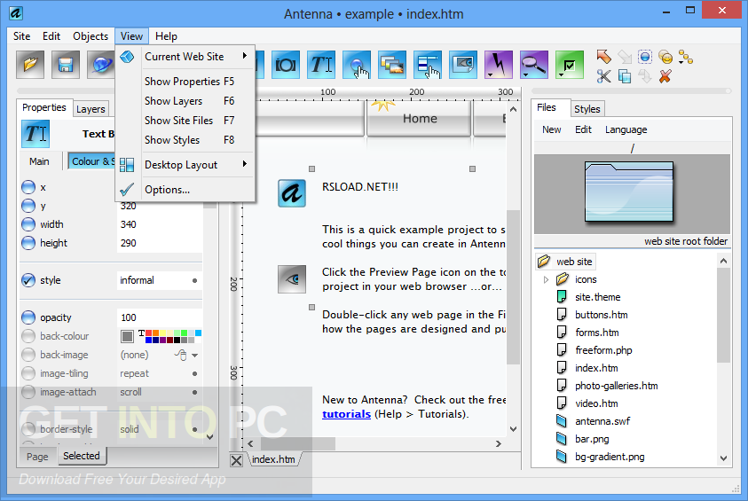Click the purple magnifying glass toolbar icon
Viewport: 748px width, 501px height.
click(534, 65)
